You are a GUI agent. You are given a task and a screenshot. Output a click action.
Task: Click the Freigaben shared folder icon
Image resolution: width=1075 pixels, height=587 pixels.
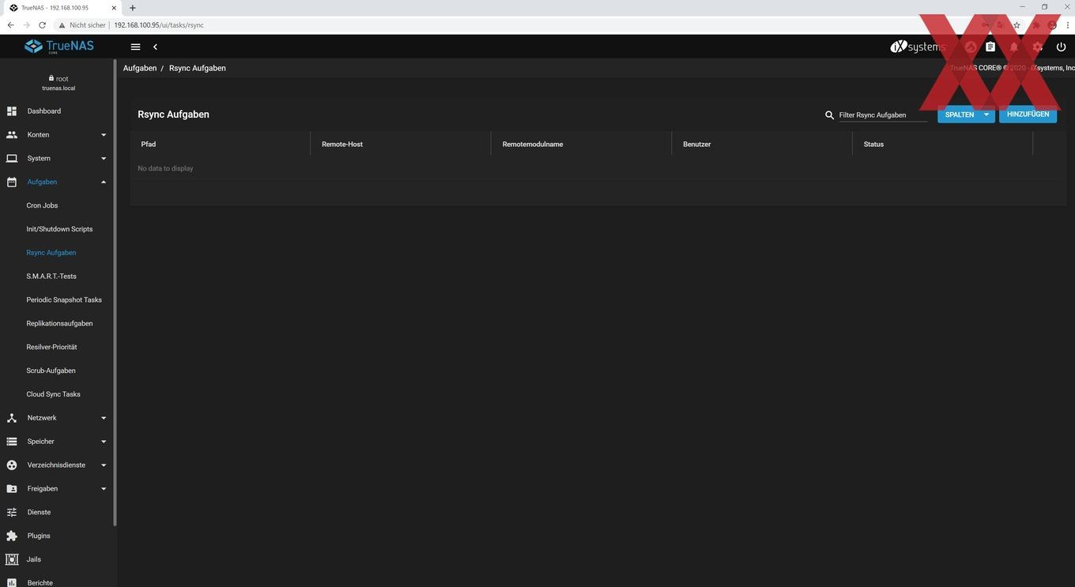12,489
